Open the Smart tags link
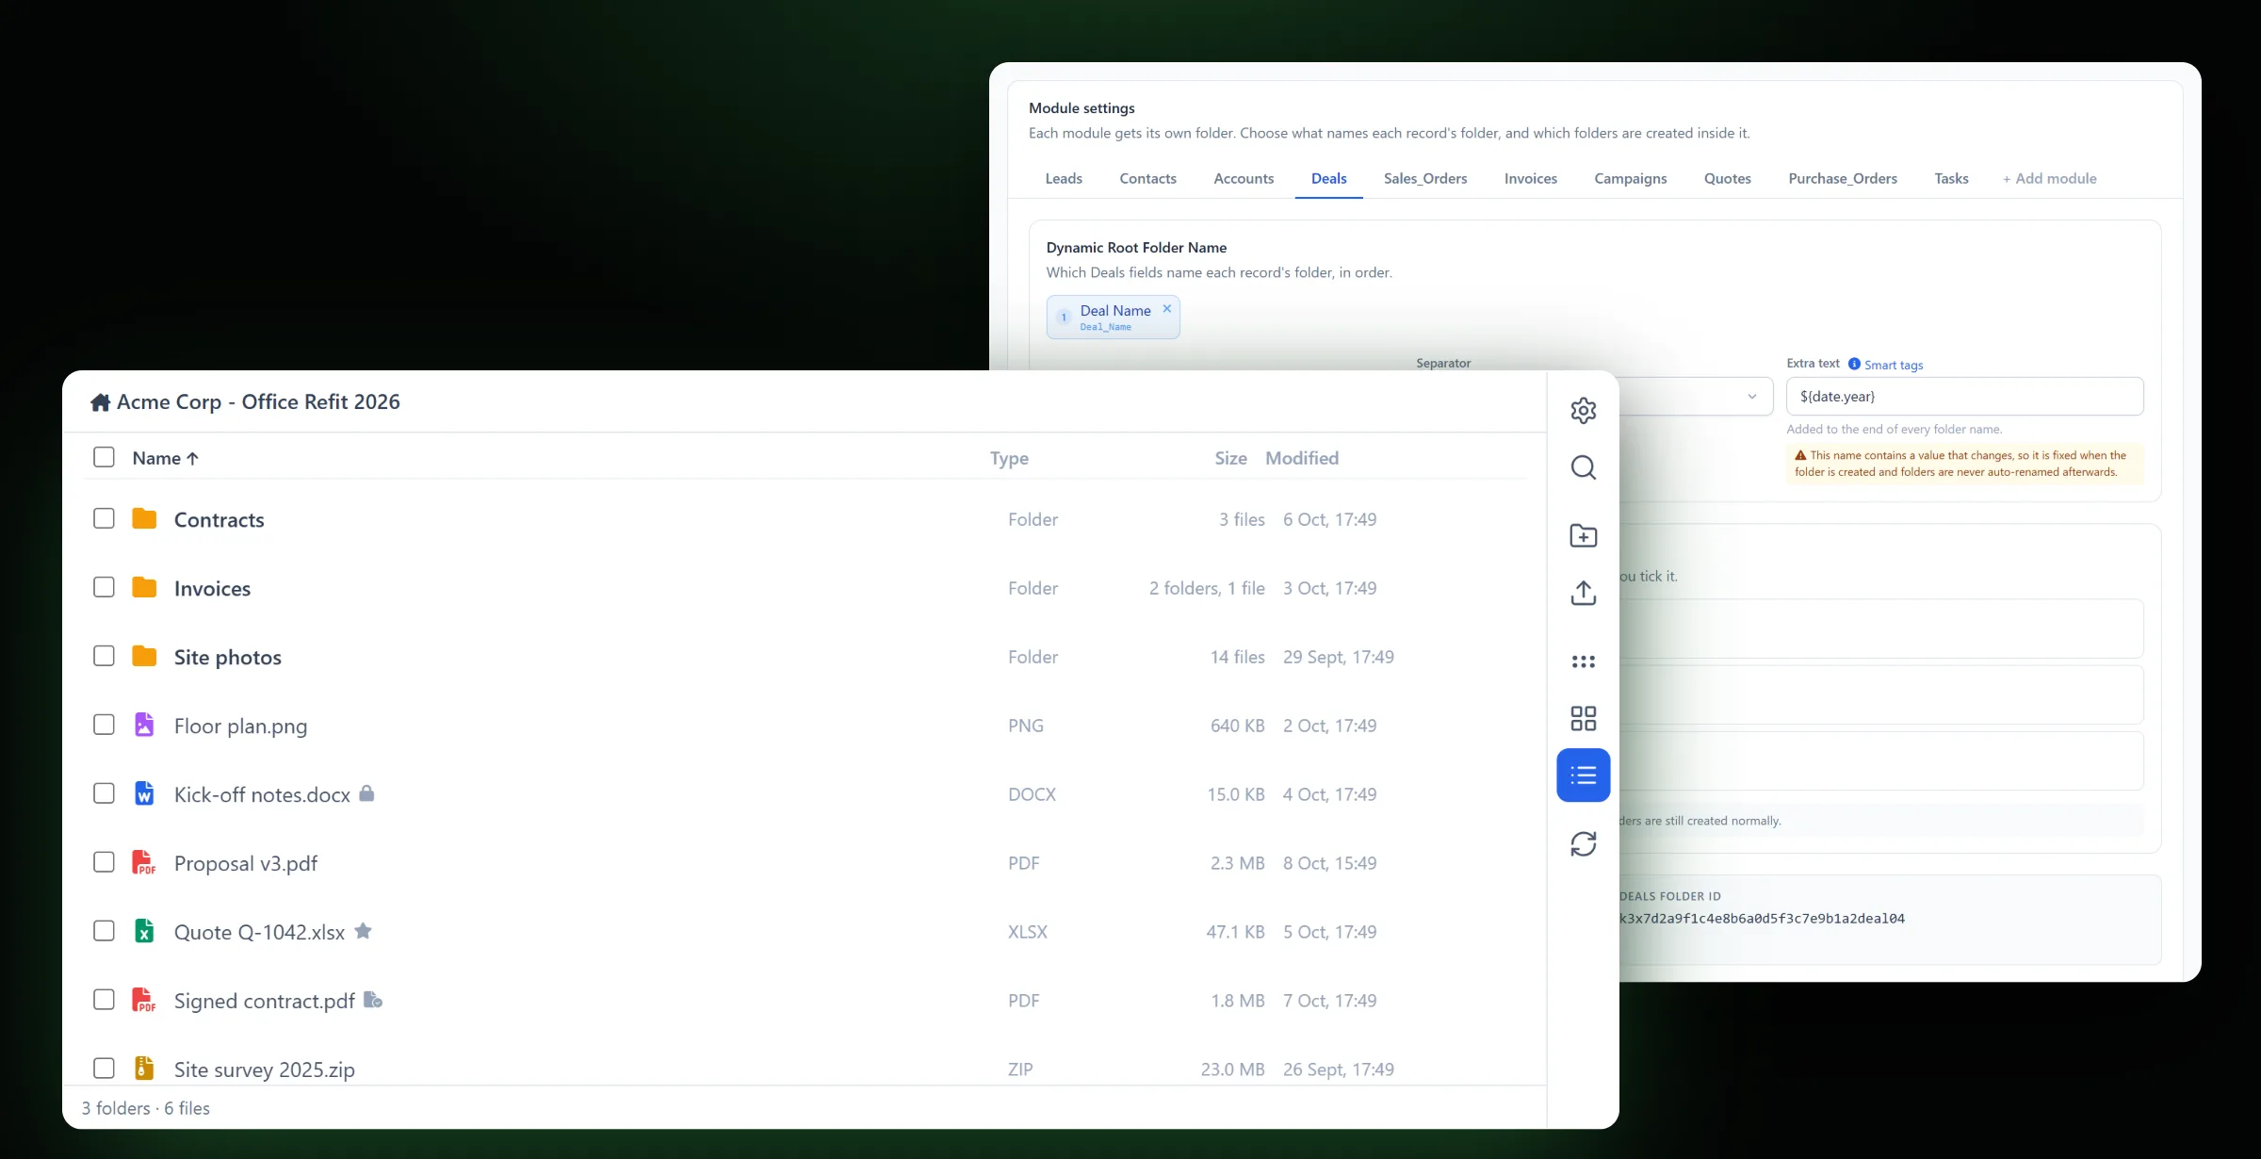This screenshot has width=2261, height=1159. [x=1894, y=365]
